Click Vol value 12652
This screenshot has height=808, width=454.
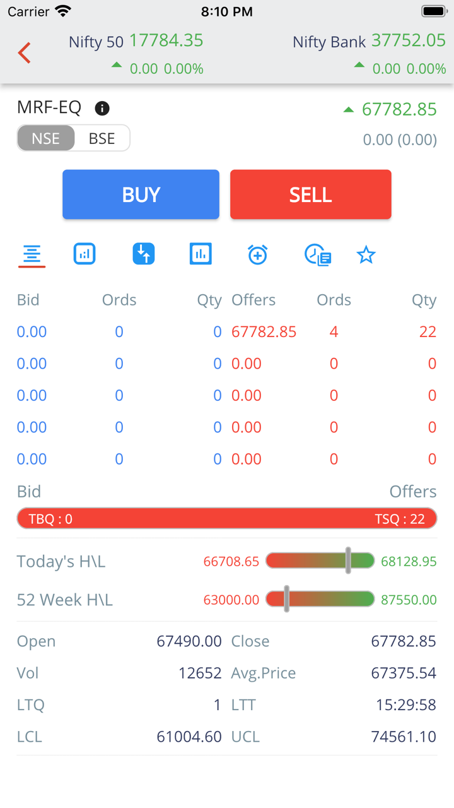[200, 673]
